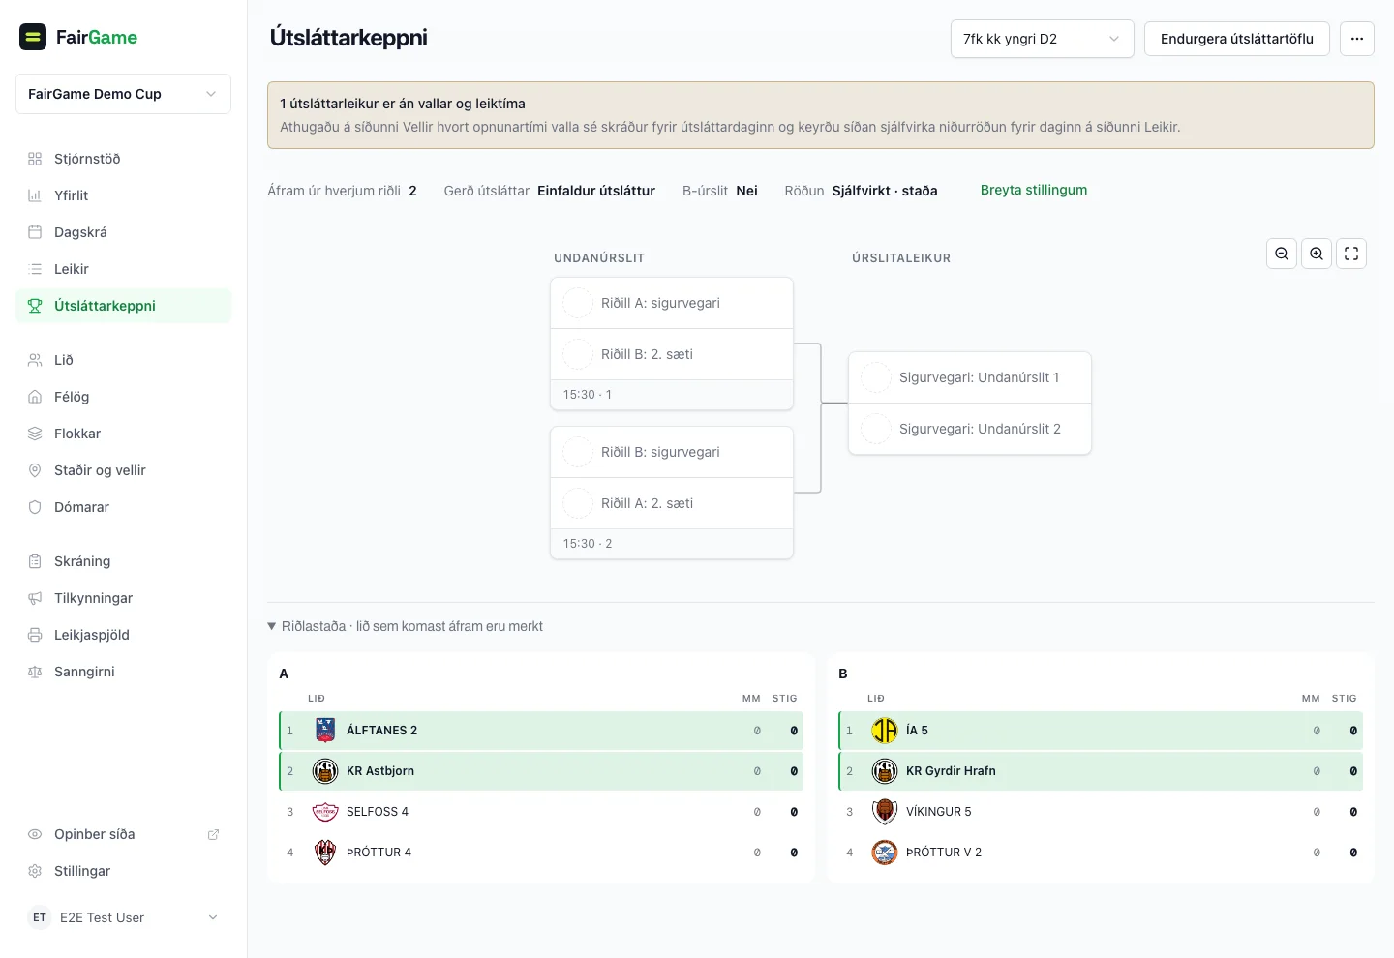Open Stillingar settings page
The image size is (1394, 958).
(123, 871)
